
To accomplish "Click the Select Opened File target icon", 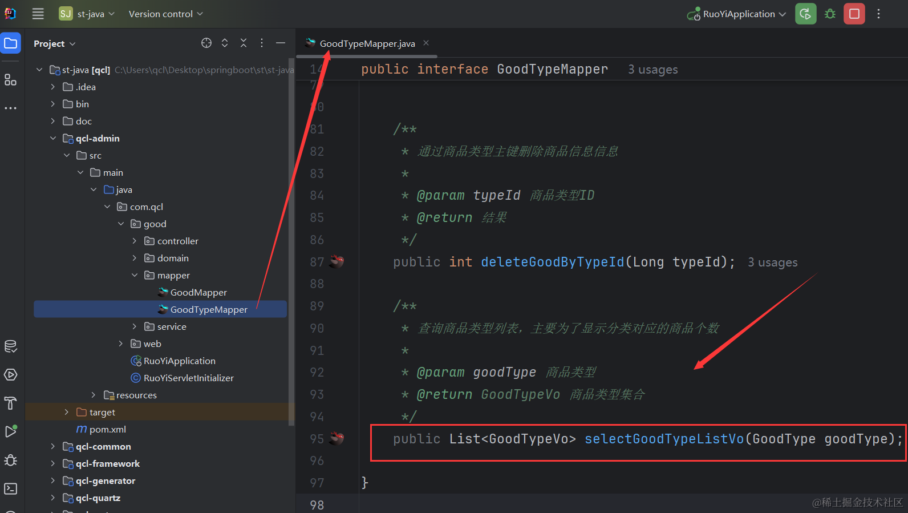I will tap(206, 43).
